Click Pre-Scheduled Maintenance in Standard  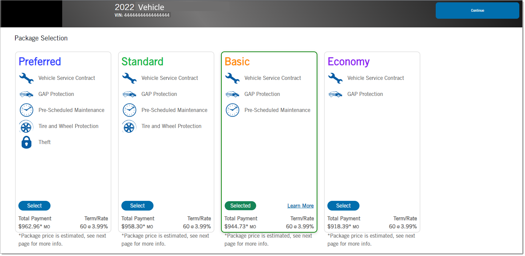174,110
